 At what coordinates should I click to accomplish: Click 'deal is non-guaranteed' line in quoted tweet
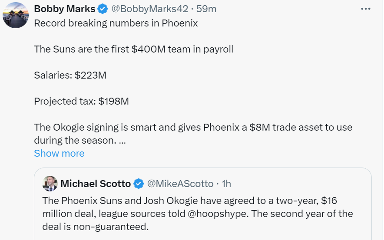tap(96, 227)
